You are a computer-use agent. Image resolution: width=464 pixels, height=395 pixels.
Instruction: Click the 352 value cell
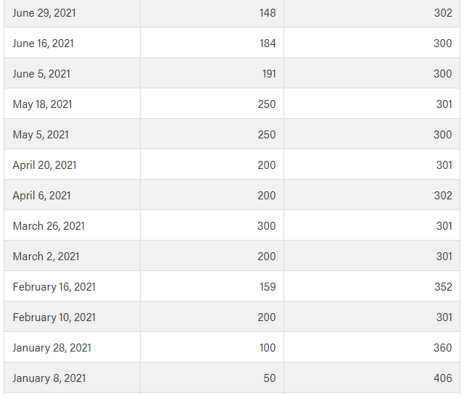(443, 287)
